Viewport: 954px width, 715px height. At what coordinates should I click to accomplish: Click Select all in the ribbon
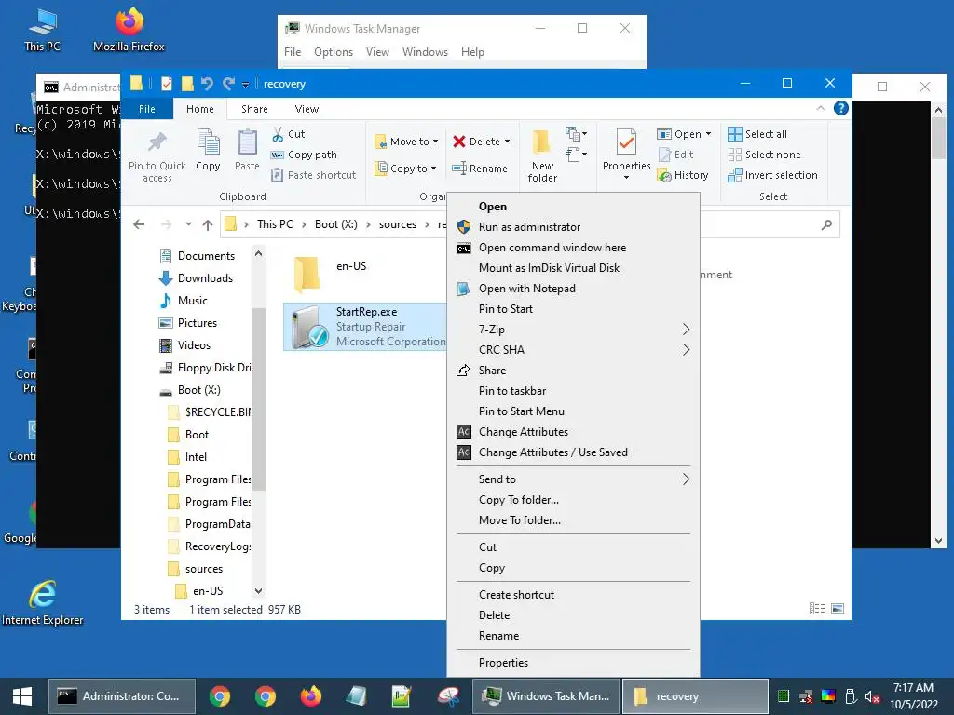point(757,134)
